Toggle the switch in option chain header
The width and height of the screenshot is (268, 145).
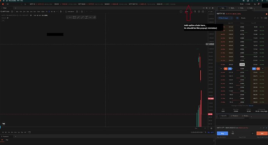[x=265, y=18]
